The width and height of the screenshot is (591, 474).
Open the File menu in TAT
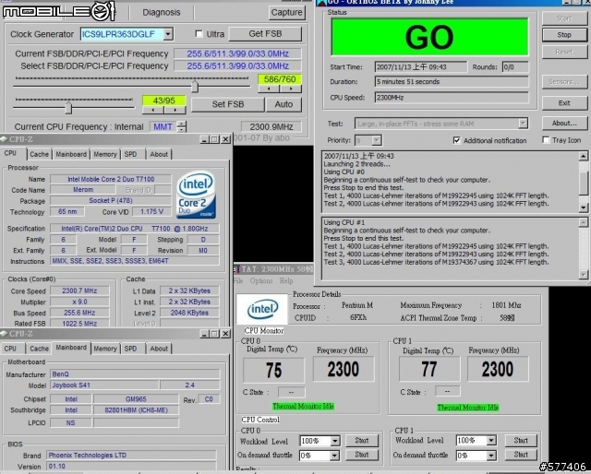[x=238, y=281]
